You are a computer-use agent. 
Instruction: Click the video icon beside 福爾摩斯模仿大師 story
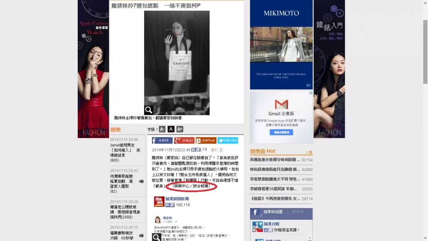coord(141,235)
